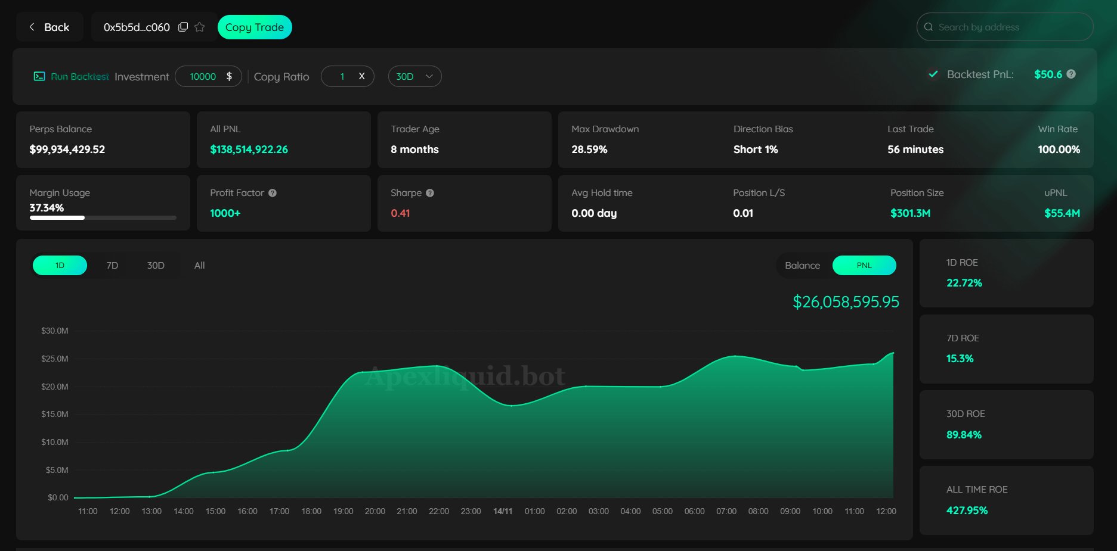This screenshot has height=551, width=1117.
Task: Select the 7D chart tab
Action: (x=112, y=266)
